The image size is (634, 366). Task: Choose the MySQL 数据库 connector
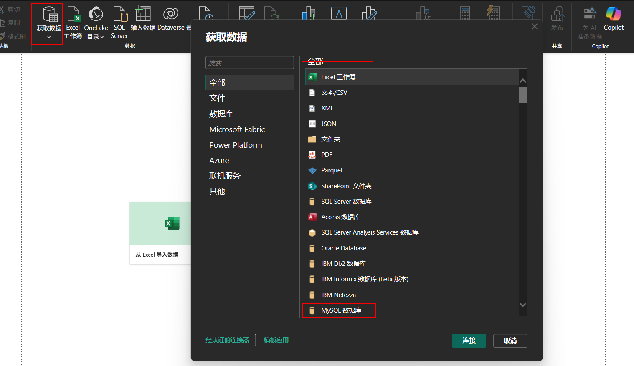pos(411,310)
